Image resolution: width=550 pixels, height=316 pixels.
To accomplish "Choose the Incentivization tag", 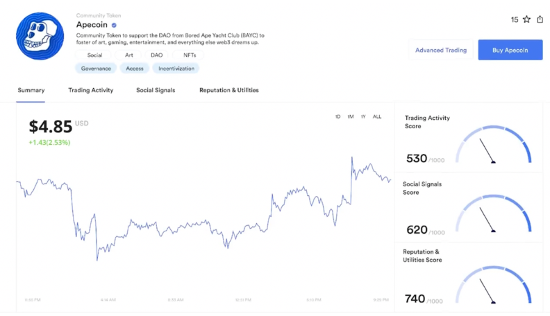I will point(176,69).
